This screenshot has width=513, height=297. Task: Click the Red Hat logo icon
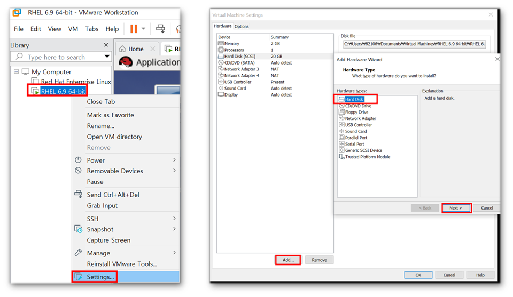[x=126, y=62]
